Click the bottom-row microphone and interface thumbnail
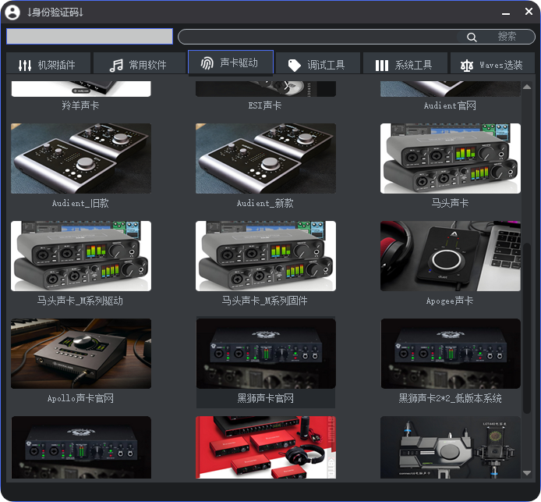 pos(451,447)
